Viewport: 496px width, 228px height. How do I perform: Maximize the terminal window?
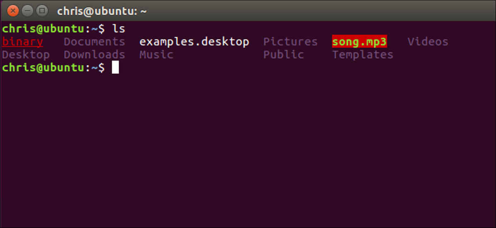[42, 11]
